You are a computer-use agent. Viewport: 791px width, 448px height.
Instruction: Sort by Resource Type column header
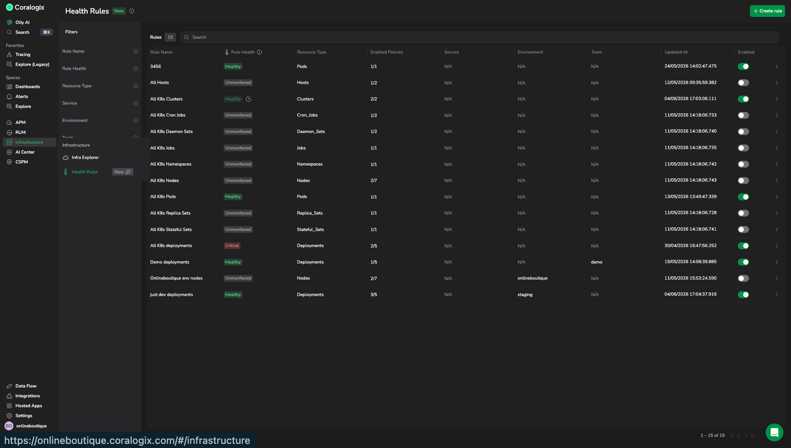pos(311,52)
